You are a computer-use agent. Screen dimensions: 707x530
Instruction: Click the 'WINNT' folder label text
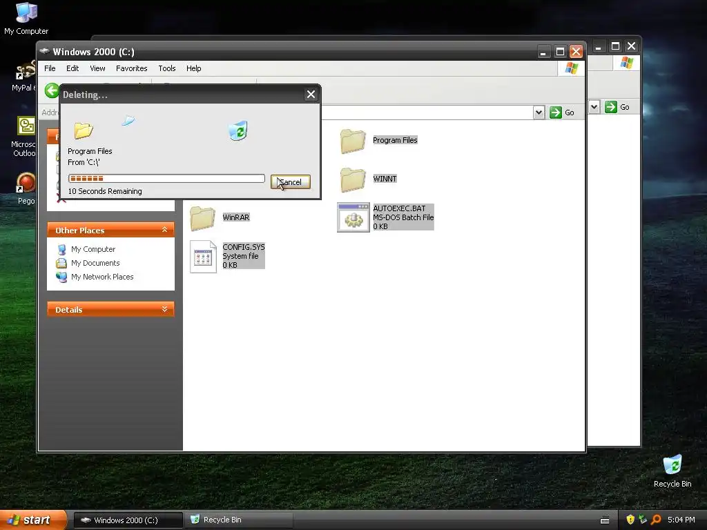click(385, 179)
